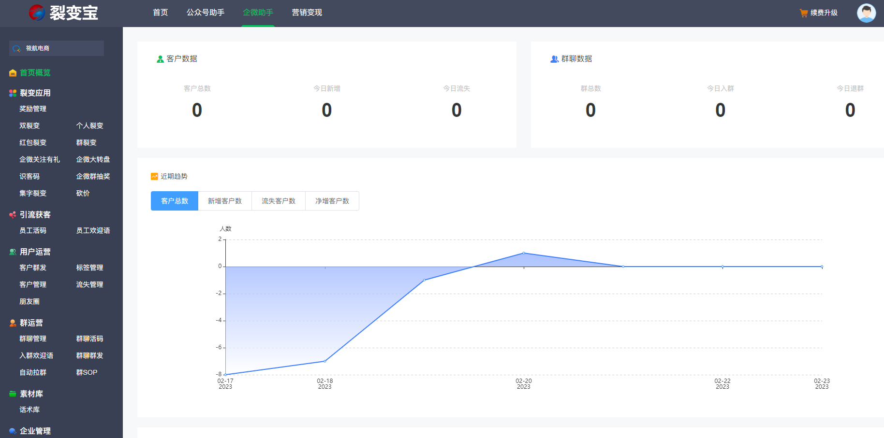Open 群SOP in the sidebar
The image size is (884, 438).
point(87,373)
